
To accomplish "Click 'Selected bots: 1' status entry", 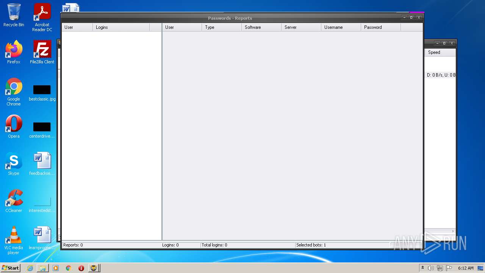I will click(311, 245).
